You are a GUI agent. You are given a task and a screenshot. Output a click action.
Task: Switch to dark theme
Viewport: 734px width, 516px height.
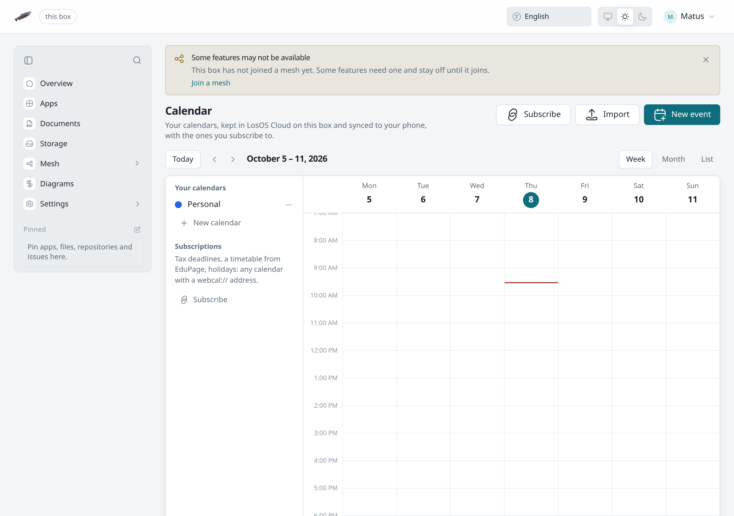[642, 17]
